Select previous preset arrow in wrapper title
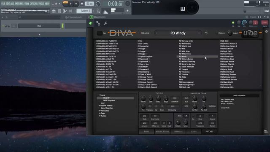This screenshot has width=270, height=152. pyautogui.click(x=258, y=17)
